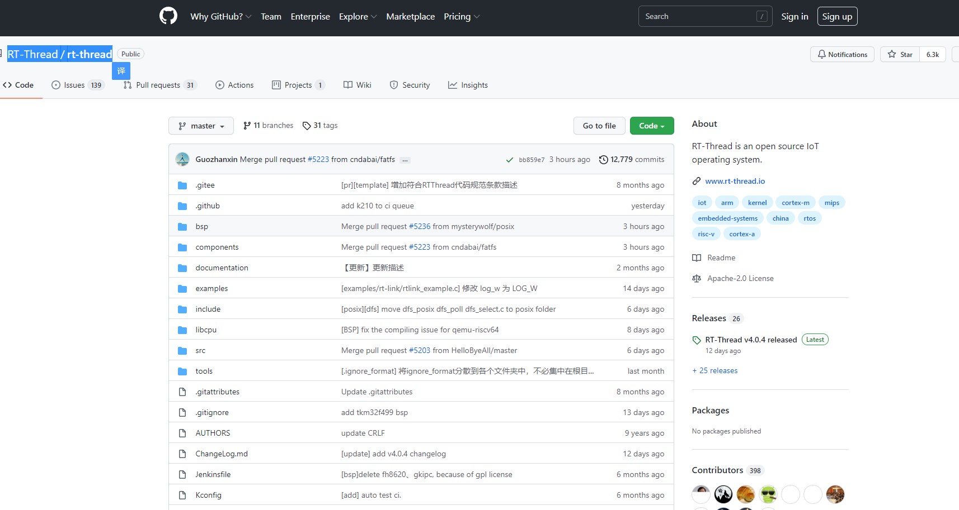Click the AUTHORS file icon
The image size is (959, 510).
click(182, 433)
